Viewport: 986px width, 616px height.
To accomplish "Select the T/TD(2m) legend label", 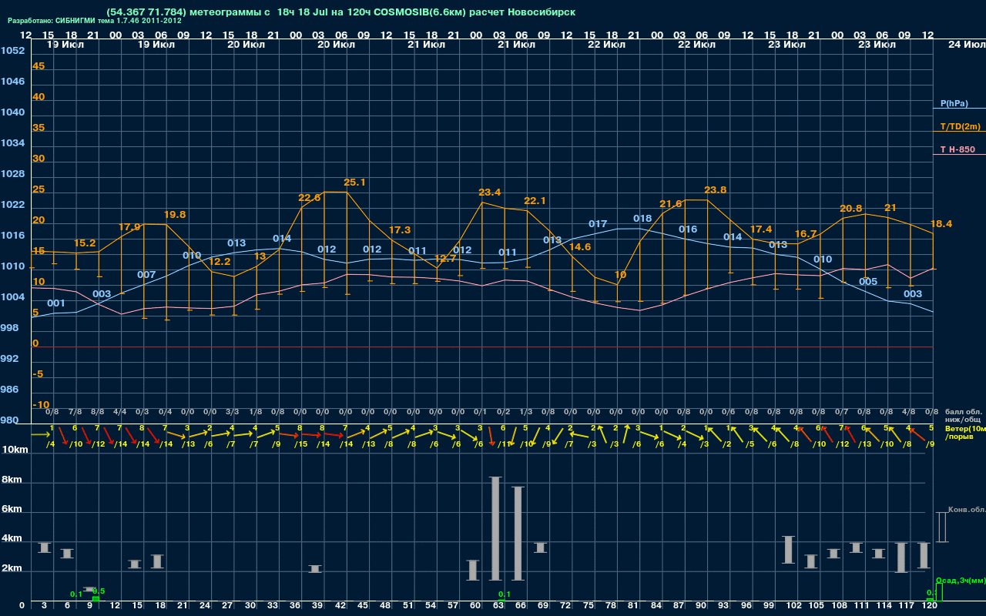I will (960, 126).
